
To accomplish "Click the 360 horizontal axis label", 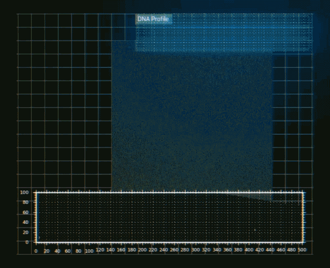I will point(227,250).
